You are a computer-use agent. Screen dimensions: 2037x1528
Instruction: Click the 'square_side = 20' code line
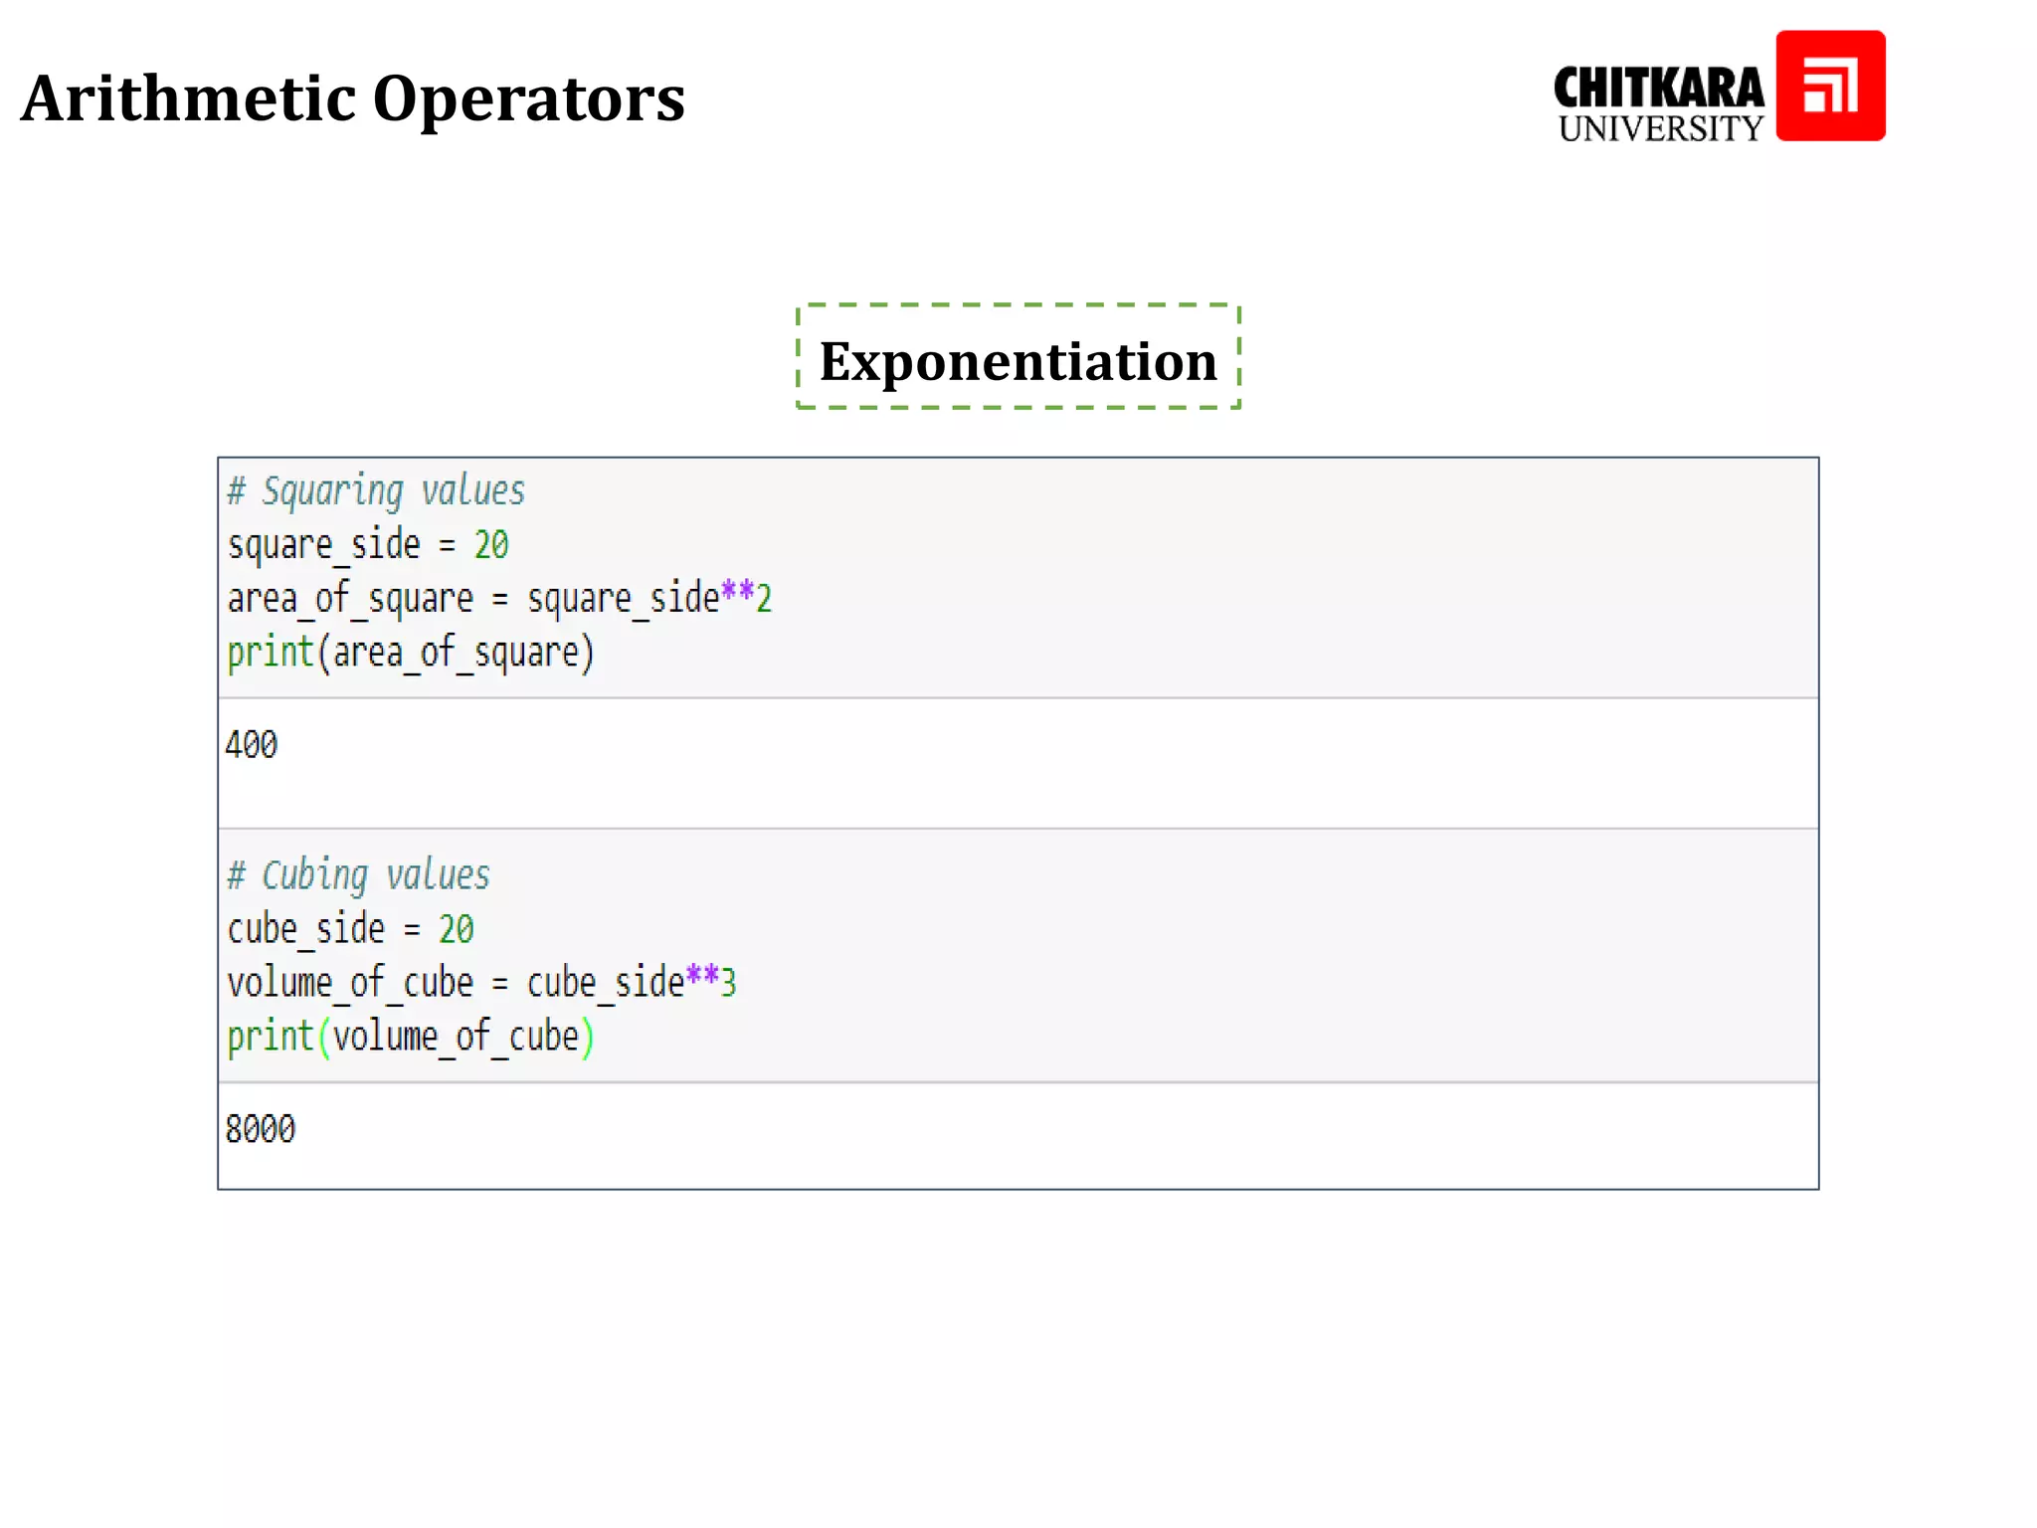pos(368,545)
